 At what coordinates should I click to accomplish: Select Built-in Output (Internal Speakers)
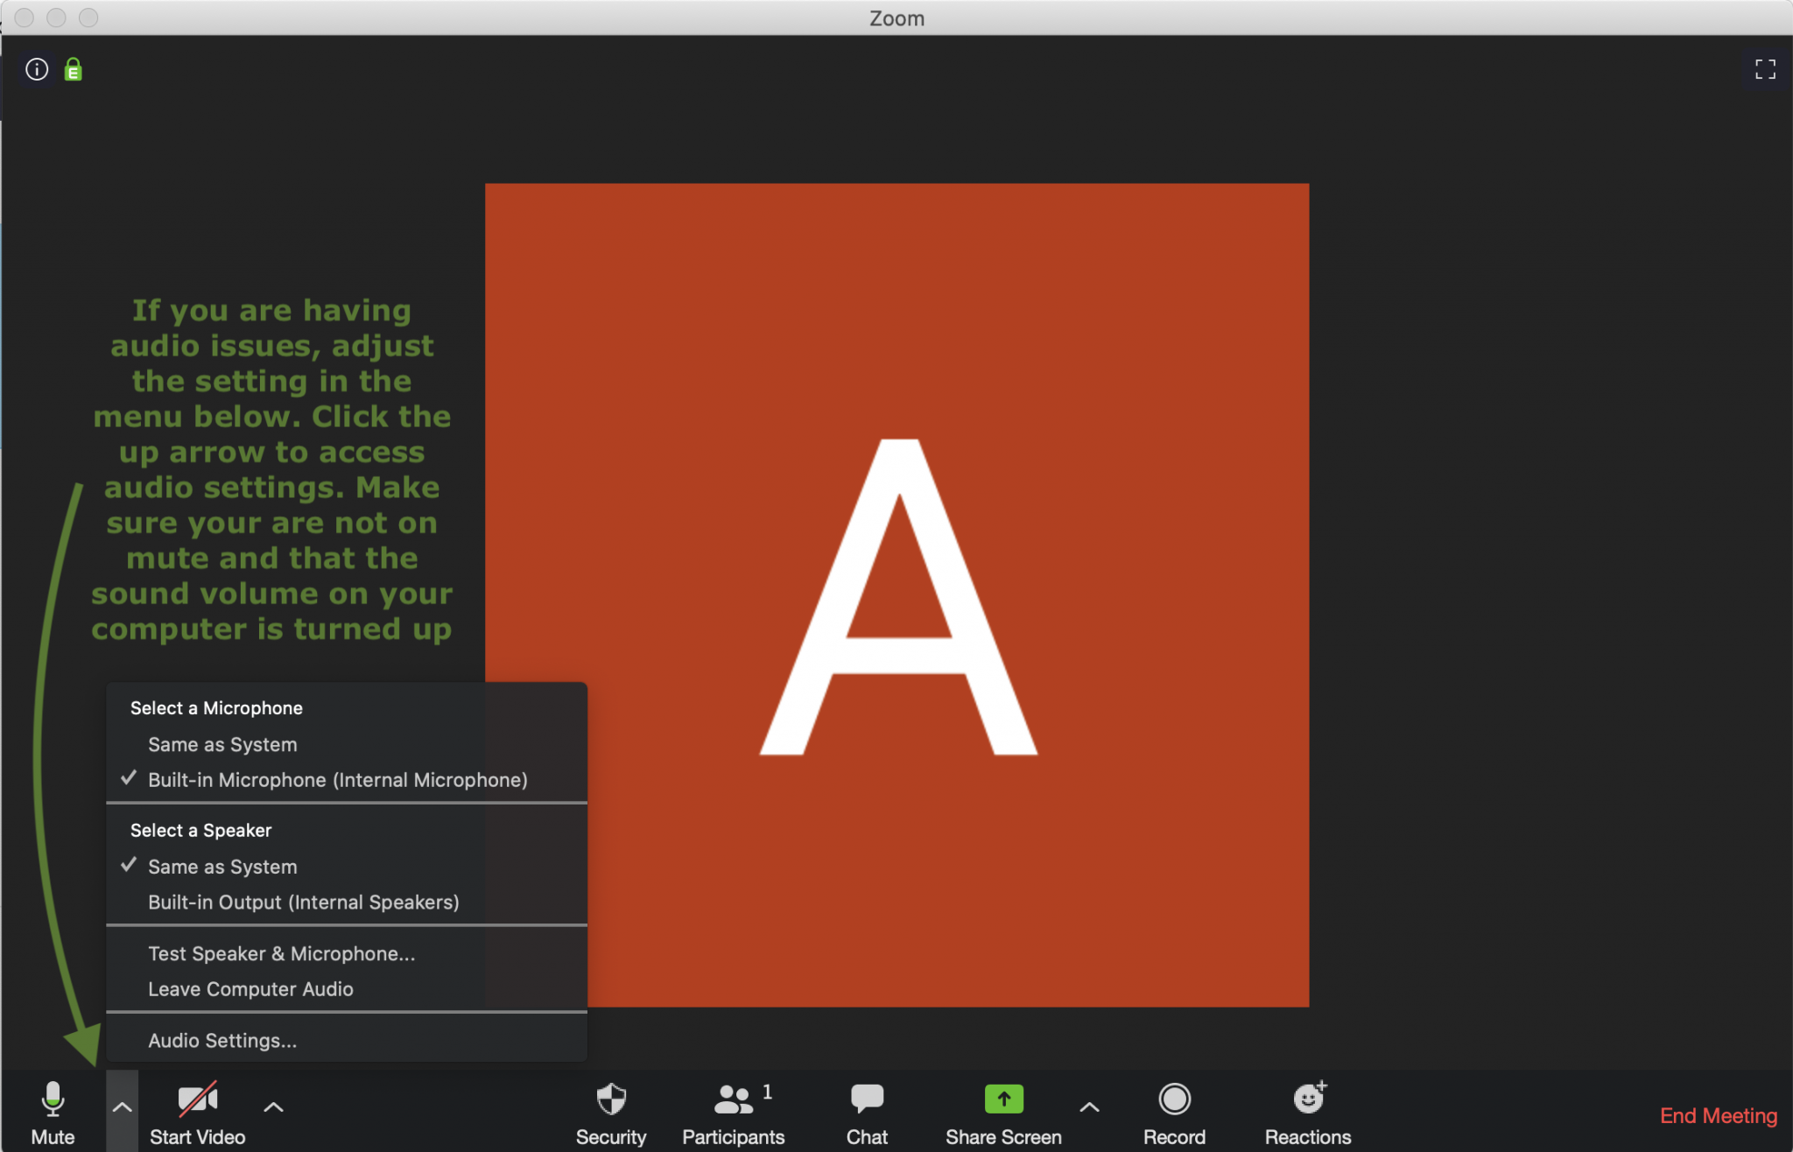coord(303,903)
